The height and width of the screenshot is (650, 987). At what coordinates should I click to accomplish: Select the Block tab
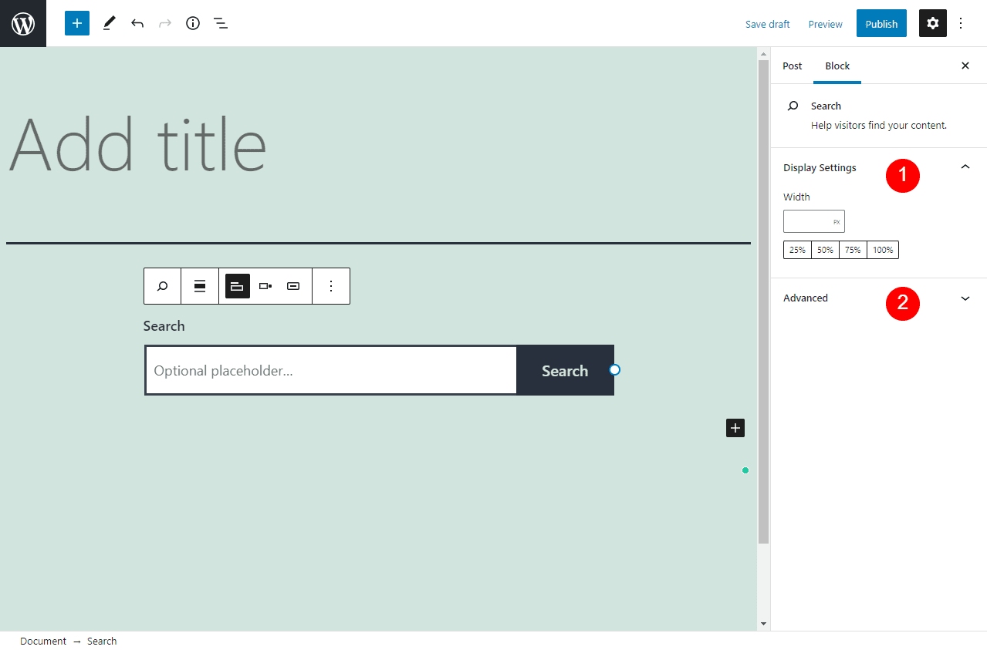837,66
